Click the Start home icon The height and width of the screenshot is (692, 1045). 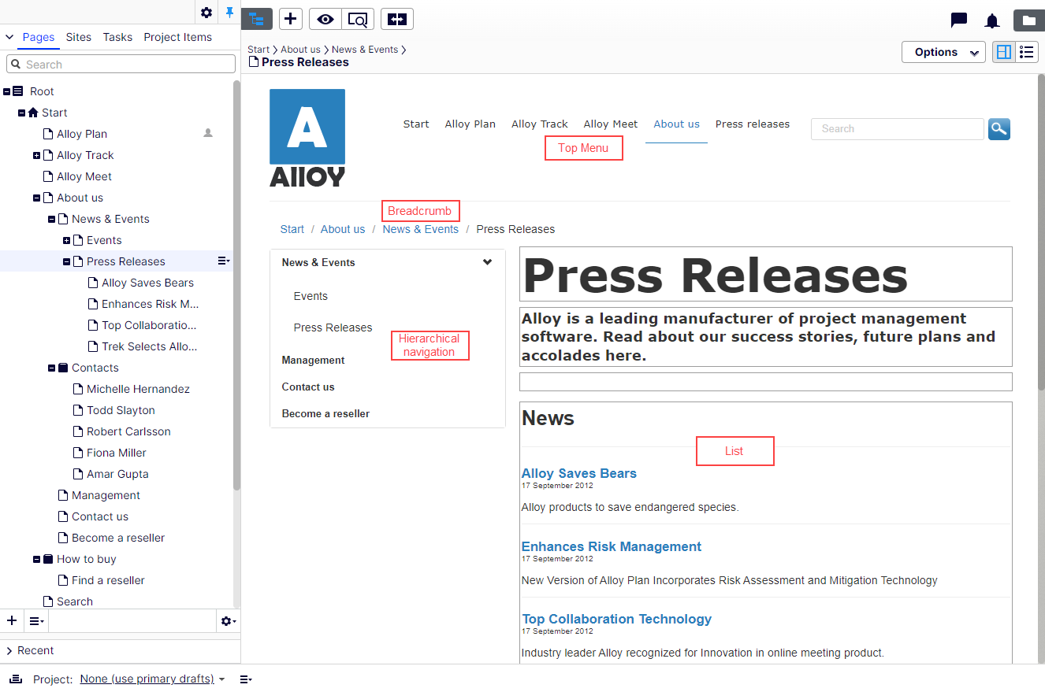coord(33,113)
